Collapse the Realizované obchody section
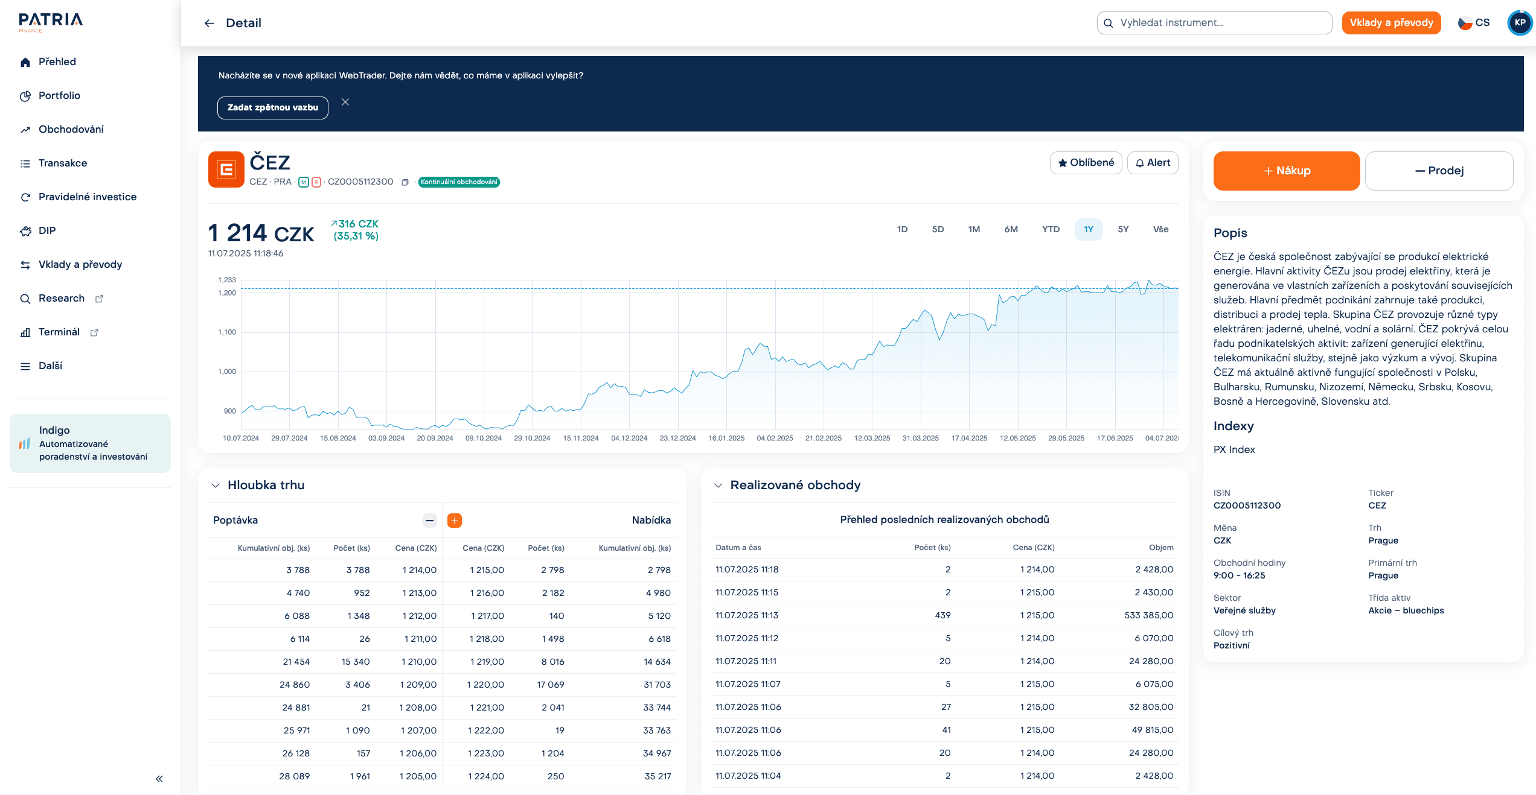Screen dimensions: 1536x795 point(718,486)
